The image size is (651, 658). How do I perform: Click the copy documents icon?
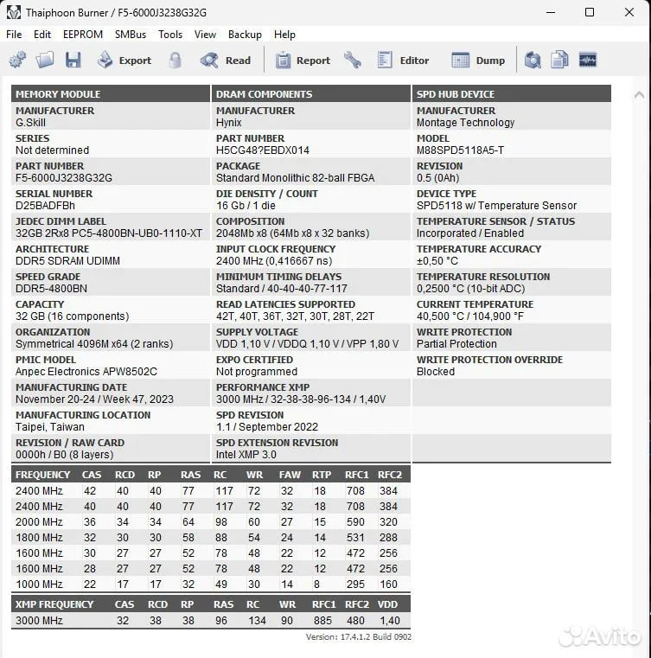click(x=559, y=60)
